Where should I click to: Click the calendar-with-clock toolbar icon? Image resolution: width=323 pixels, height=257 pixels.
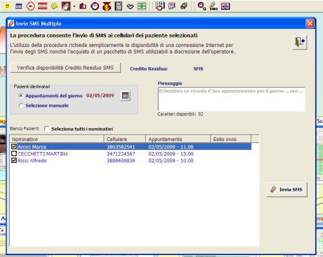tap(160, 6)
